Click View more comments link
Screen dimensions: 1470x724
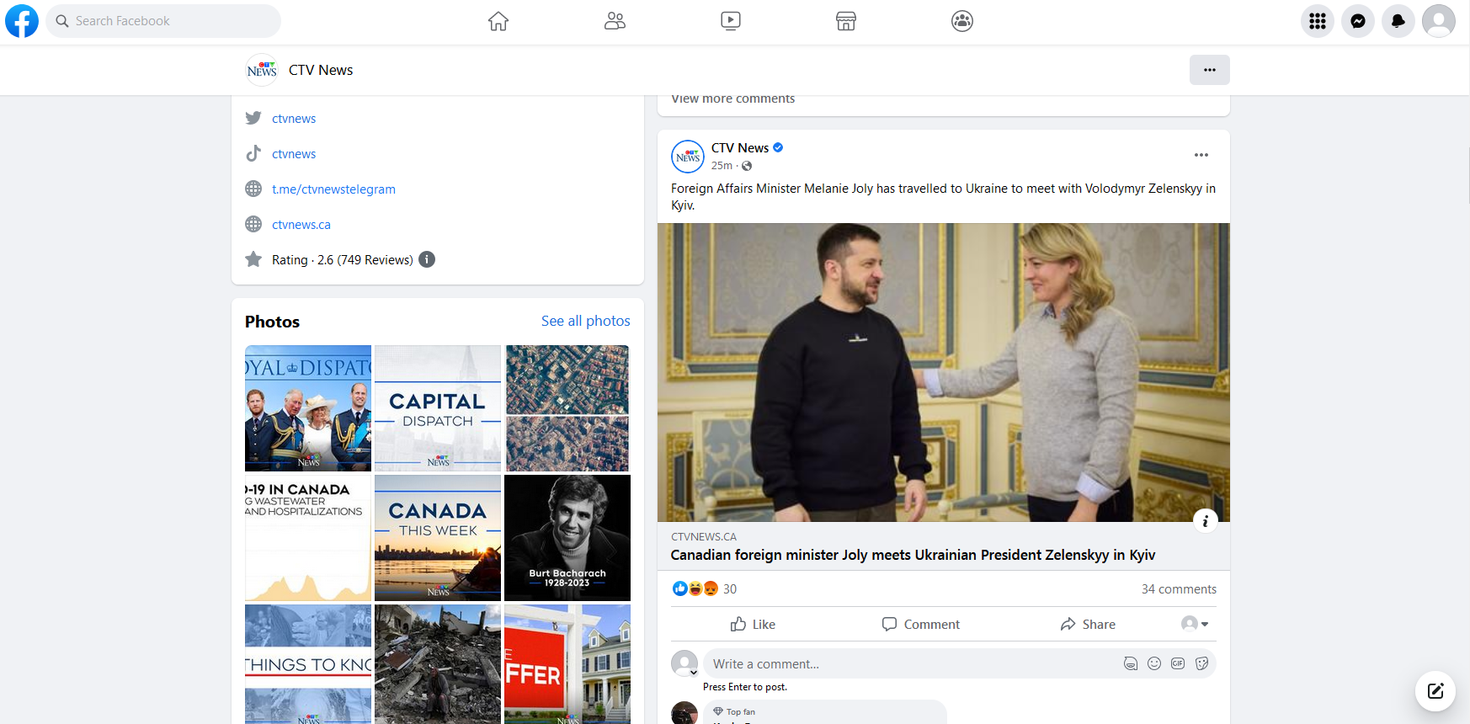point(733,99)
